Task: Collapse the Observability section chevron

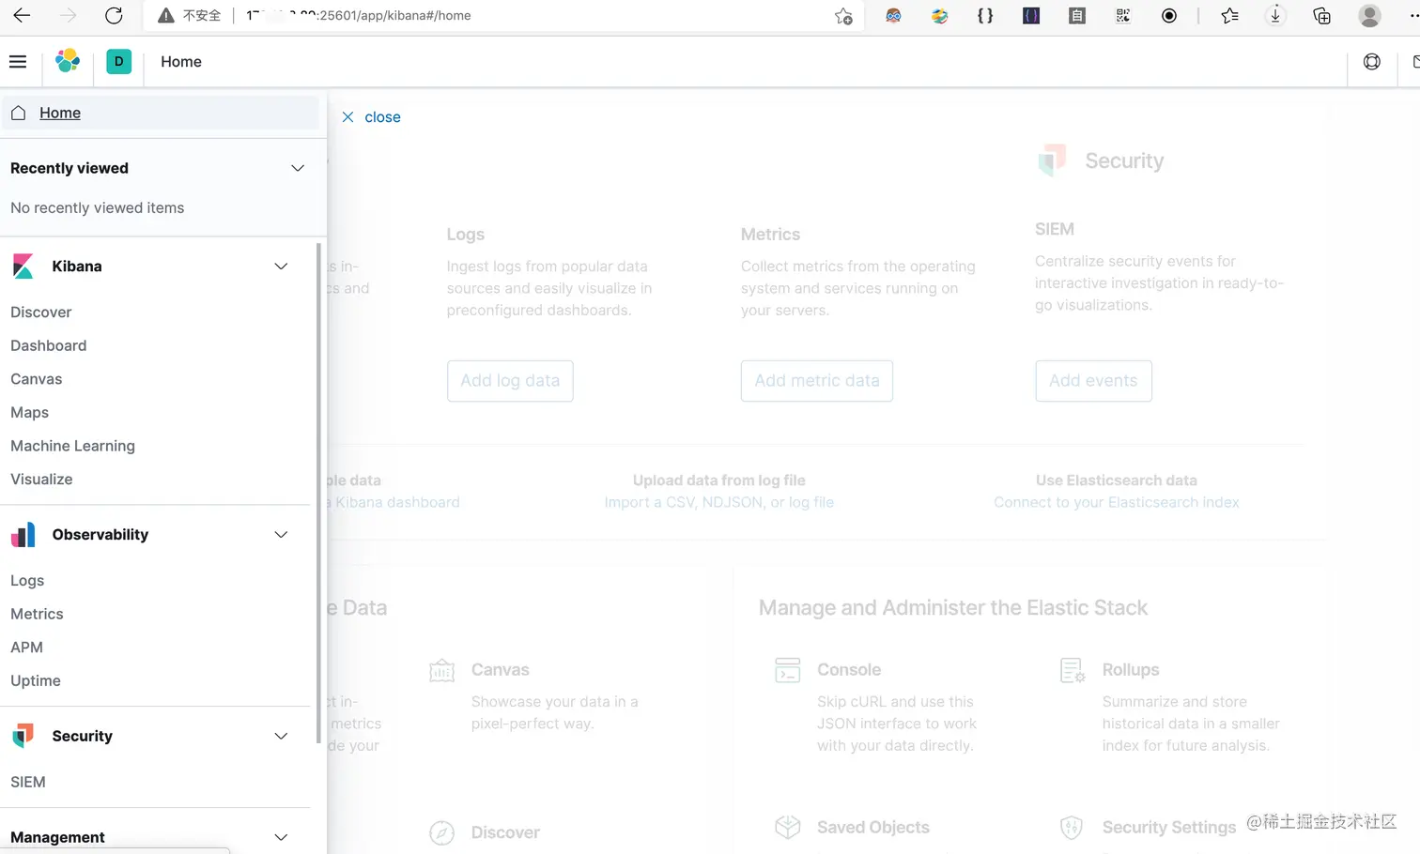Action: [281, 535]
